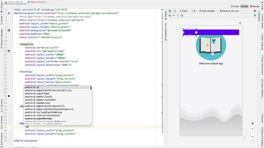Image resolution: width=264 pixels, height=148 pixels.
Task: Switch to Design view mode
Action: [255, 7]
